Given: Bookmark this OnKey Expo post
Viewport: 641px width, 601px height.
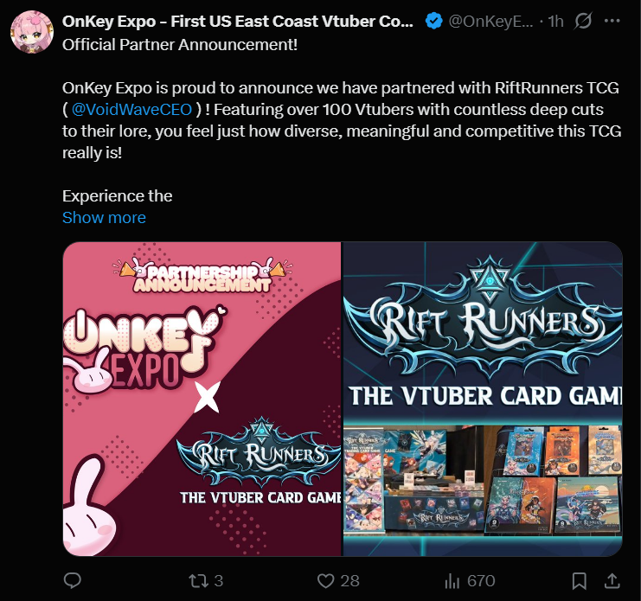Looking at the screenshot, I should 579,580.
